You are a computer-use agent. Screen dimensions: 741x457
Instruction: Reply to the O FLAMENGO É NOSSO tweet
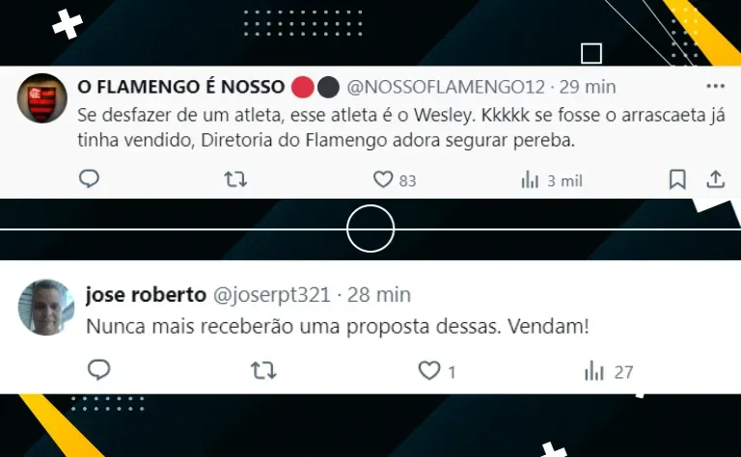[x=89, y=179]
